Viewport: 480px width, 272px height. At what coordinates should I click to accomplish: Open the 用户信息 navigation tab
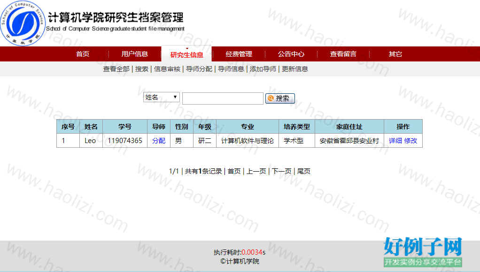(135, 54)
